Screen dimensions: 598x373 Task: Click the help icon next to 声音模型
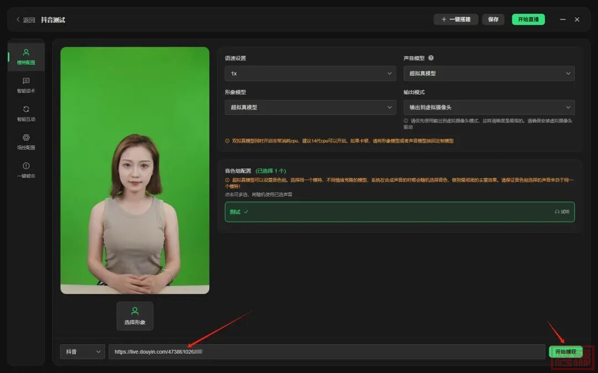(431, 58)
